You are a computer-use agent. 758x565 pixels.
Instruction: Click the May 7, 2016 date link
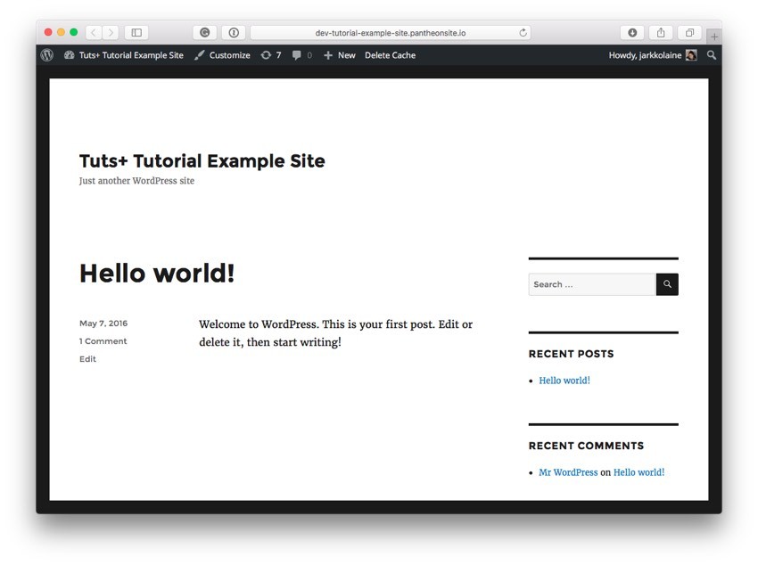point(103,323)
